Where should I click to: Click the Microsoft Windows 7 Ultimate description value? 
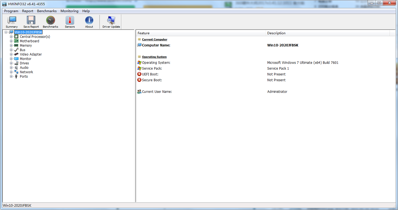(x=303, y=63)
